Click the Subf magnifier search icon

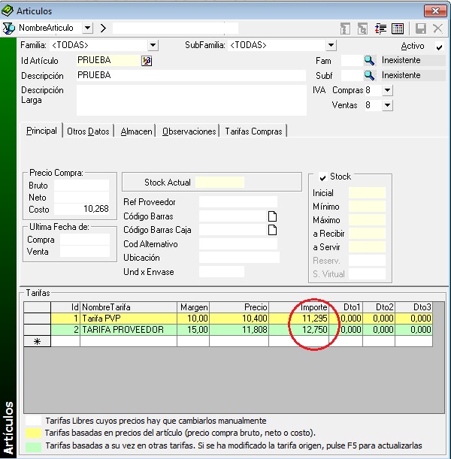click(369, 76)
